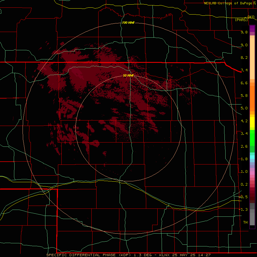Pick the cyan band of the color bar

pyautogui.click(x=252, y=157)
